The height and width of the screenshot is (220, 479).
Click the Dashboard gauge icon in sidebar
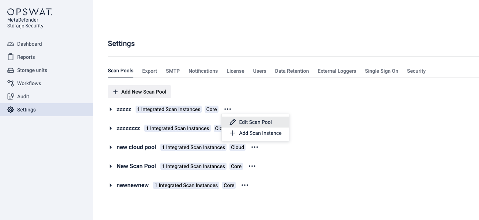[x=11, y=44]
